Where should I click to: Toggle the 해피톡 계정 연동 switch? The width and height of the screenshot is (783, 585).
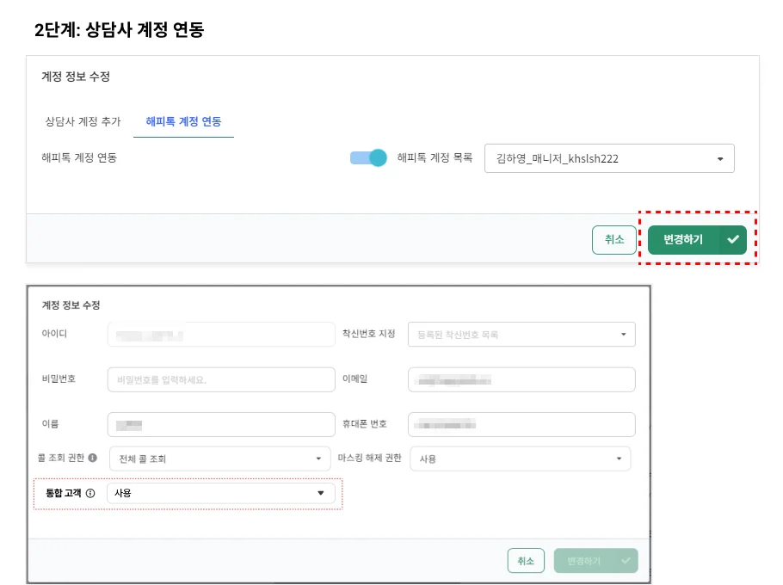click(367, 157)
